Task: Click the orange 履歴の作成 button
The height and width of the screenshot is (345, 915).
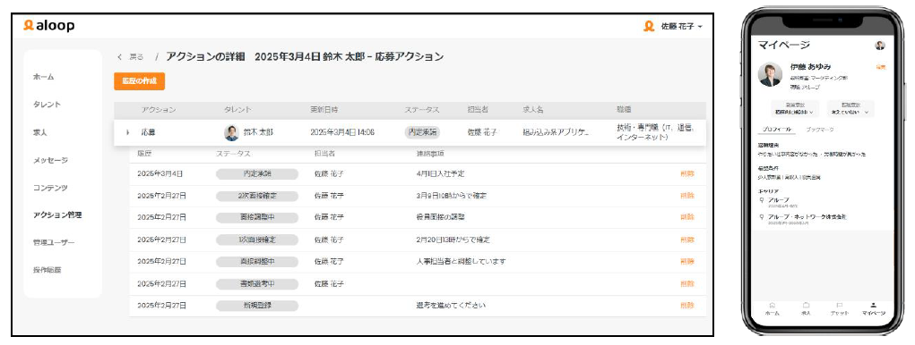Action: tap(140, 81)
